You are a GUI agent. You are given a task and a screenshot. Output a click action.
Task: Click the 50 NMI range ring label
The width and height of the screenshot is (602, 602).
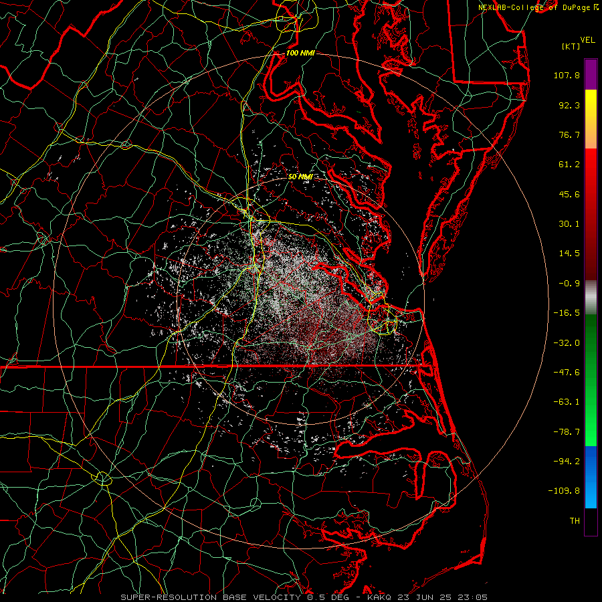tap(300, 177)
